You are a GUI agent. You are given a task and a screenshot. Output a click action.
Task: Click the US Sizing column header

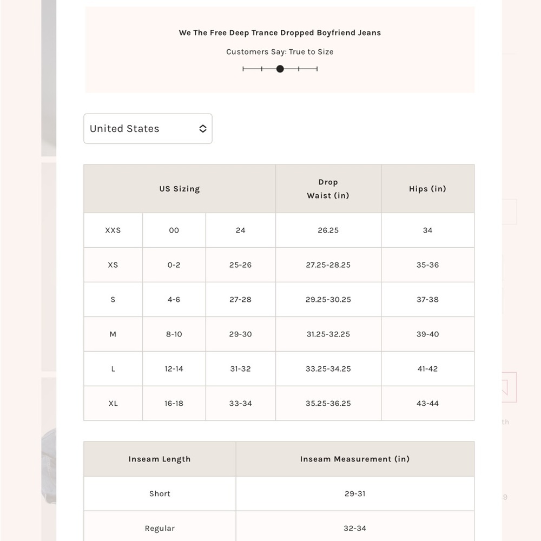click(180, 189)
